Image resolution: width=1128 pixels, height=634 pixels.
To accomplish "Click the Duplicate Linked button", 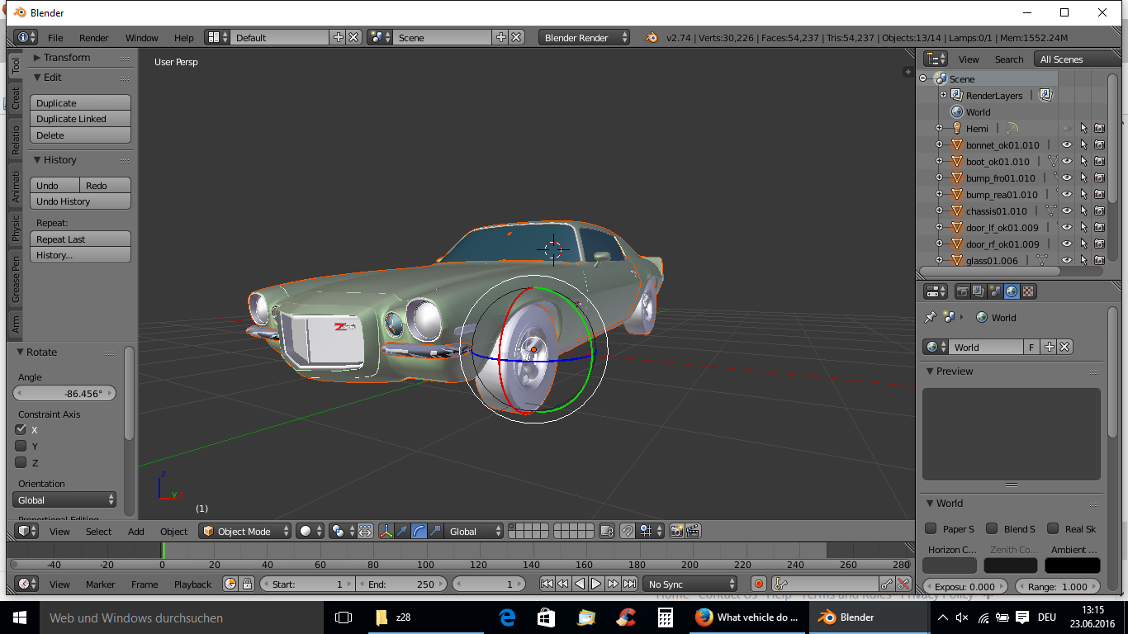I will point(80,119).
